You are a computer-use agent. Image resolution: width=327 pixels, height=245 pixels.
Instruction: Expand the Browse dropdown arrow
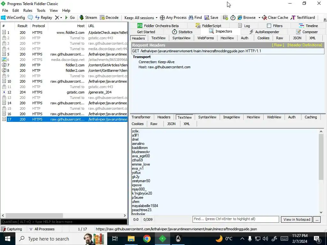259,18
